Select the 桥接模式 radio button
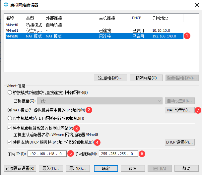202x175 pixels. tap(10, 92)
